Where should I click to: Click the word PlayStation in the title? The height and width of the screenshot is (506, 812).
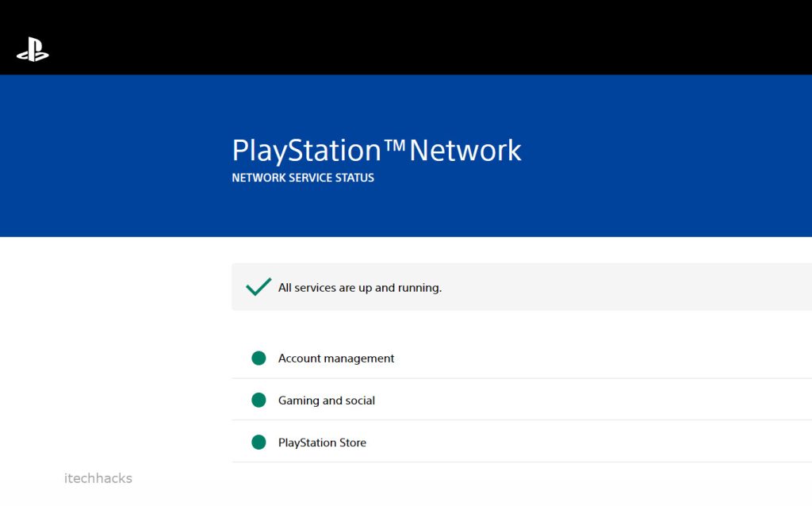pyautogui.click(x=306, y=151)
